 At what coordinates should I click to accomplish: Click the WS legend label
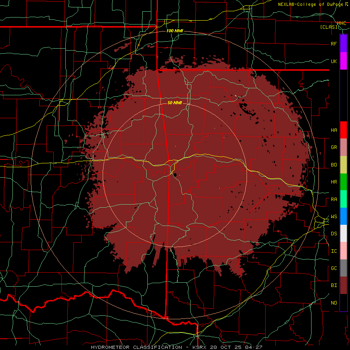tap(334, 217)
